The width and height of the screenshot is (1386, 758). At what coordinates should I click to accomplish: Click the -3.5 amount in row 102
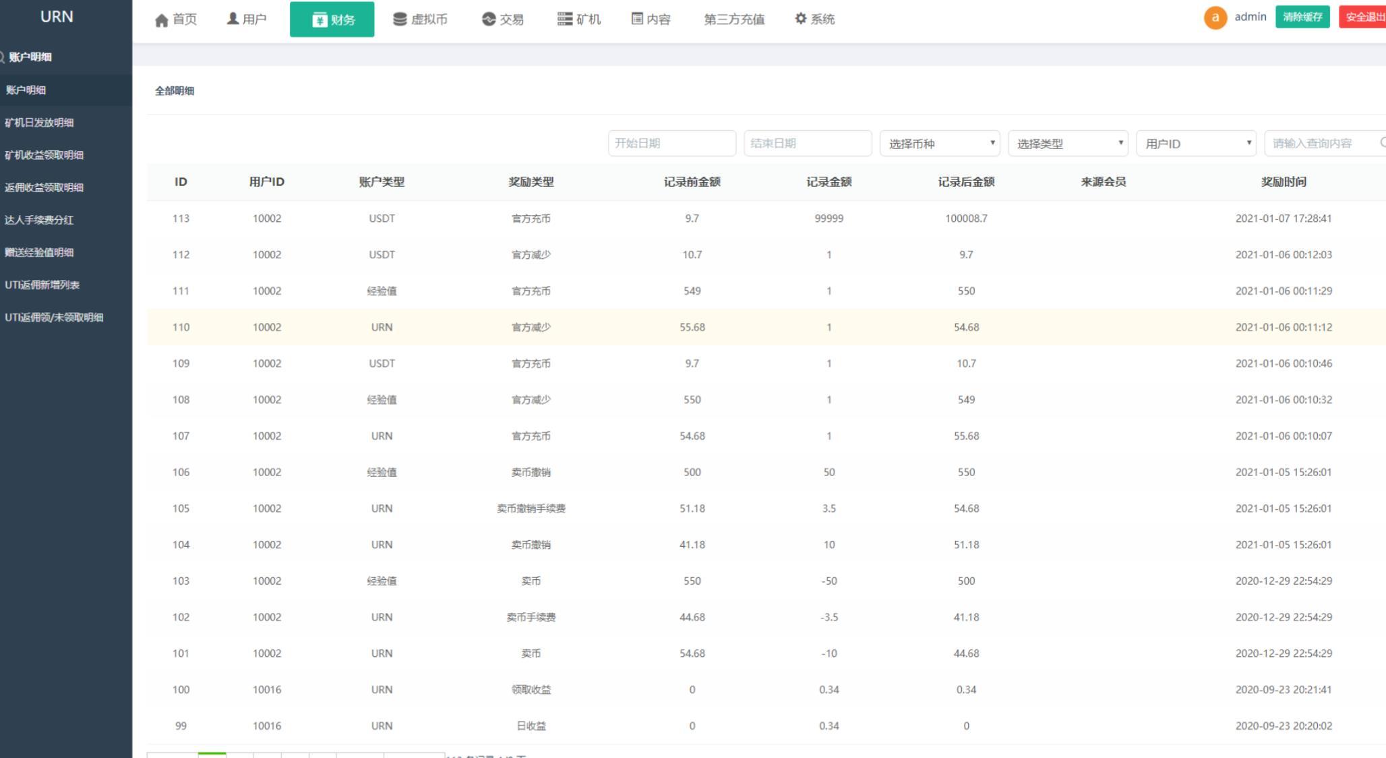point(829,617)
